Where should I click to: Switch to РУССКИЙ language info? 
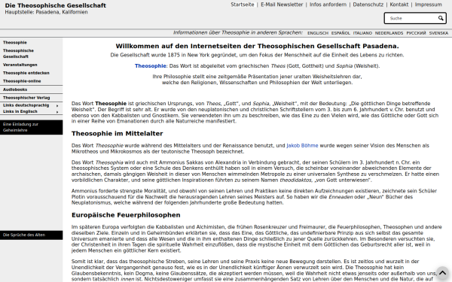(x=416, y=33)
